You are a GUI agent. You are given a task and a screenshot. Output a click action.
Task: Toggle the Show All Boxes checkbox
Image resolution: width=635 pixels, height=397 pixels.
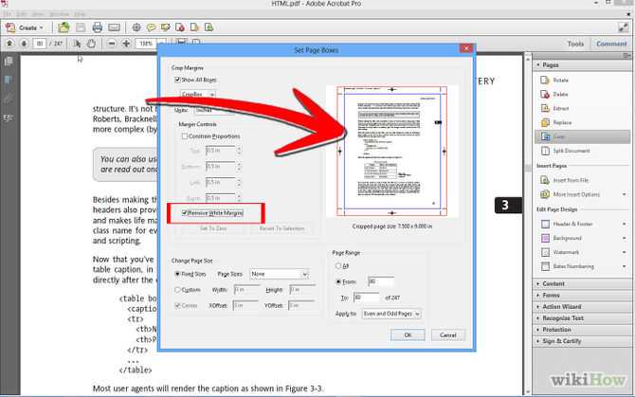click(x=177, y=80)
